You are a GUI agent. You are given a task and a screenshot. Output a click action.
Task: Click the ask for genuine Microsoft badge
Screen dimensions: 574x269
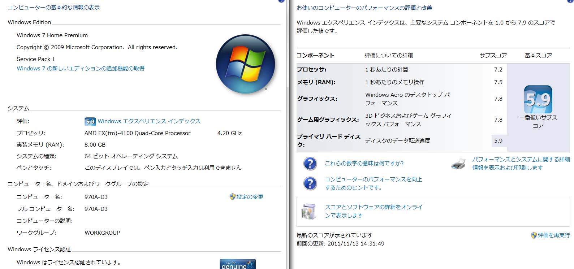tap(238, 264)
